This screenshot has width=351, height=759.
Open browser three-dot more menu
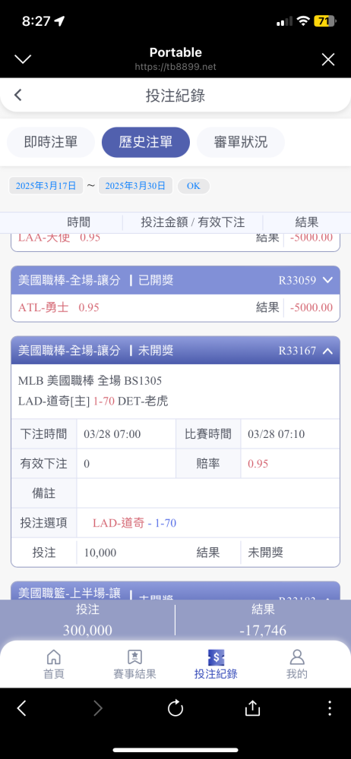click(x=330, y=708)
